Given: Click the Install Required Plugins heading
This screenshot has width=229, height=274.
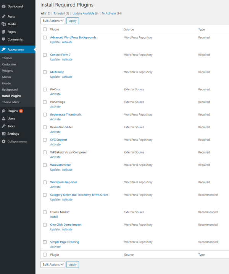Looking at the screenshot, I should point(67,5).
